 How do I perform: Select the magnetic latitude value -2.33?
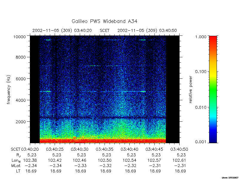pyautogui.click(x=80, y=166)
